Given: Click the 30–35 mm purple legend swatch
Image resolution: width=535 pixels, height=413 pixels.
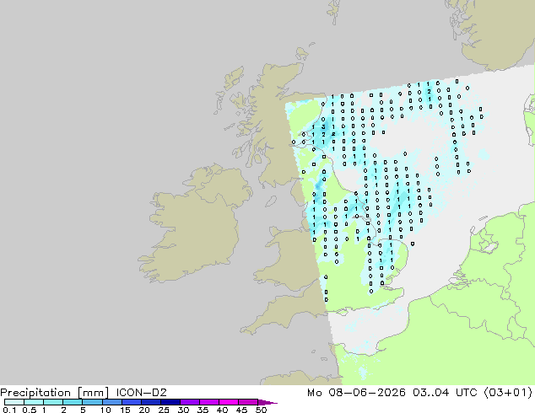Looking at the screenshot, I should [x=189, y=402].
